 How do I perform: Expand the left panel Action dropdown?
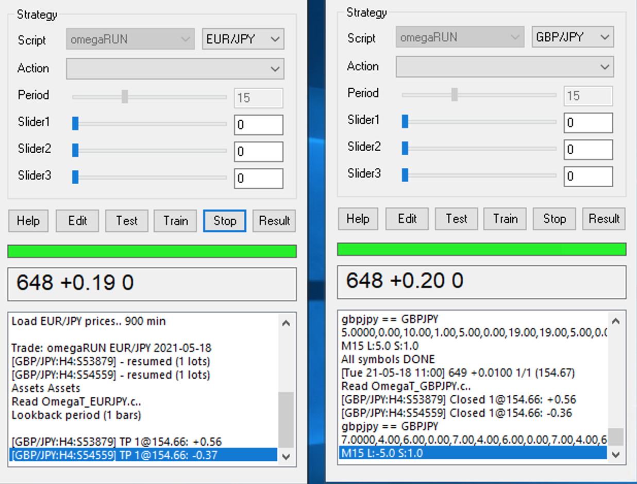[x=175, y=69]
